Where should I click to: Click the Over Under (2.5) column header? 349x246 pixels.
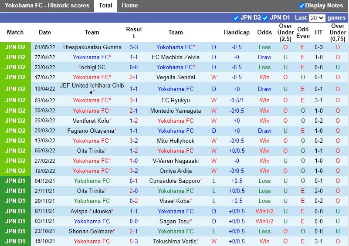pos(285,33)
